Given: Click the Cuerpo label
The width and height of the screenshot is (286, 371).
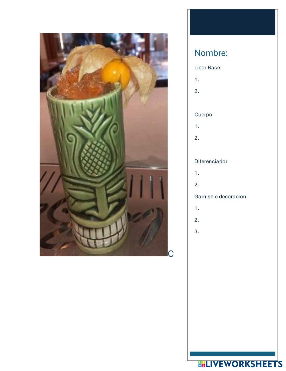Looking at the screenshot, I should tap(203, 115).
